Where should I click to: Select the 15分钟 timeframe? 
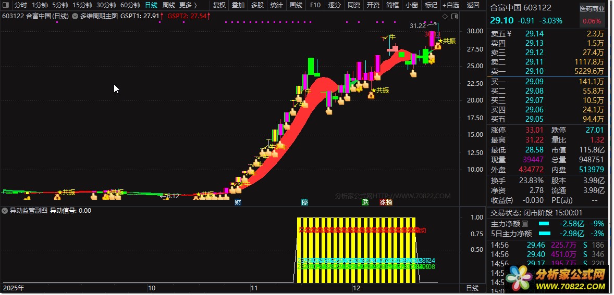click(82, 5)
